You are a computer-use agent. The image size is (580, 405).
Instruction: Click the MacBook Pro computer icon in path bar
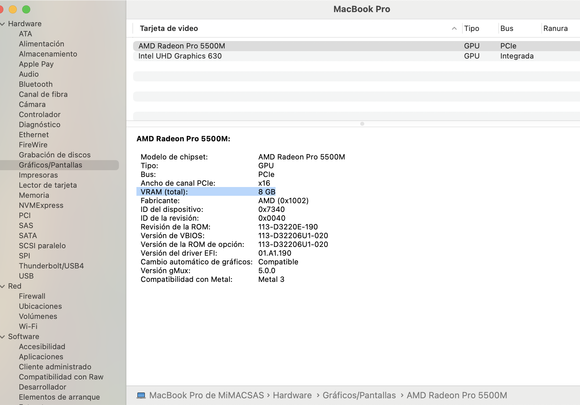tap(141, 395)
